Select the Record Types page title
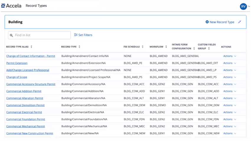 [36, 6]
